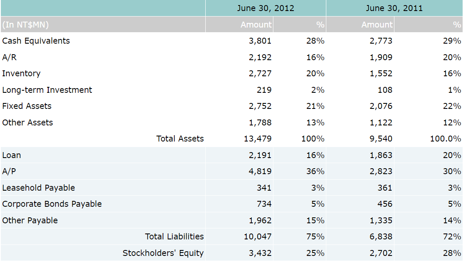Screen dimensions: 463x261
Task: Click Amount header under June 30, 2011
Action: pyautogui.click(x=377, y=25)
